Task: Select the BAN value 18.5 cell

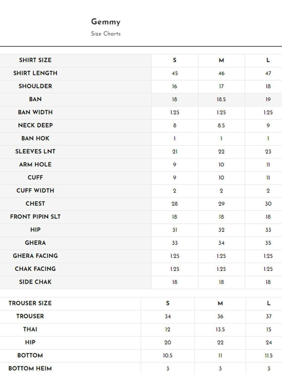Action: tap(221, 99)
